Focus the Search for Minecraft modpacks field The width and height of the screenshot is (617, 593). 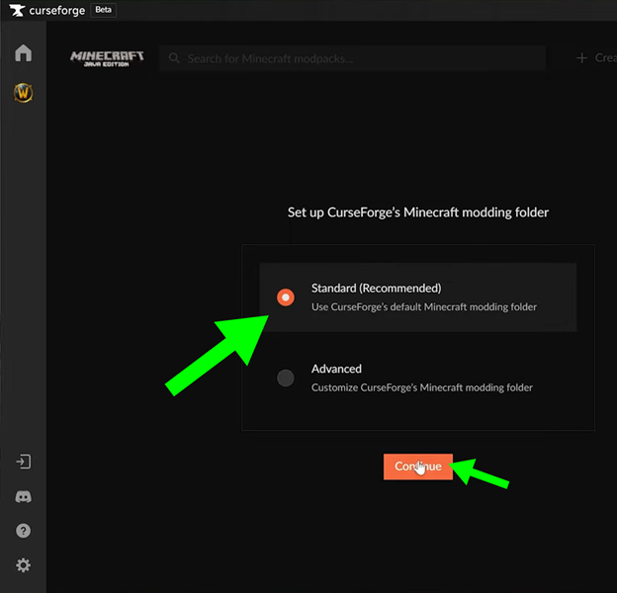point(356,58)
